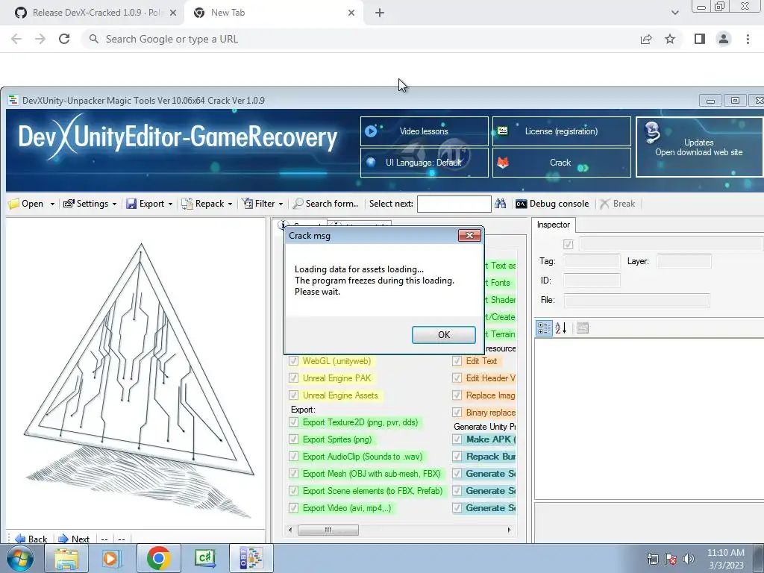Click the UI Language: Default tile

coord(425,163)
